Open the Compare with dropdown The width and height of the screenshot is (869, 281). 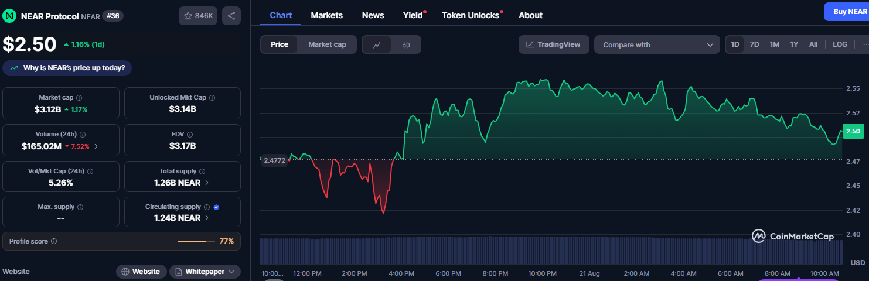[657, 44]
